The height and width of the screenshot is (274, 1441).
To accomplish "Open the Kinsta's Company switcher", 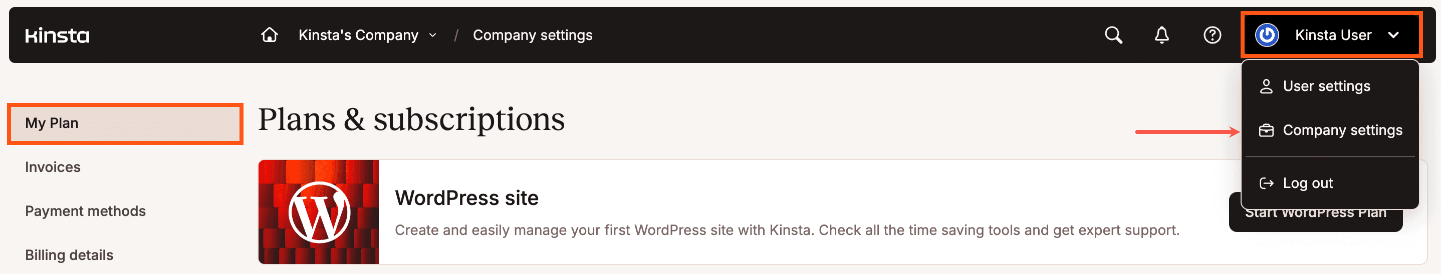I will pyautogui.click(x=359, y=35).
